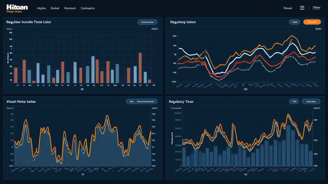Click the x-axis label tag below the bar chart
This screenshot has height=184, width=328.
[82, 90]
